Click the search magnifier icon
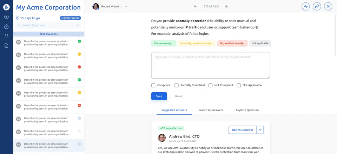The image size is (337, 154). pyautogui.click(x=19, y=25)
